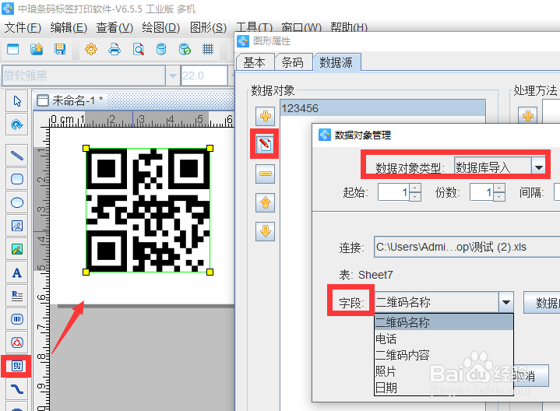The height and width of the screenshot is (411, 560).
Task: Open the 查看(V) menu
Action: pyautogui.click(x=114, y=27)
